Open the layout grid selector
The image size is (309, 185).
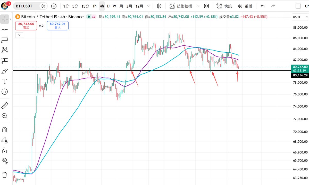tap(206, 6)
